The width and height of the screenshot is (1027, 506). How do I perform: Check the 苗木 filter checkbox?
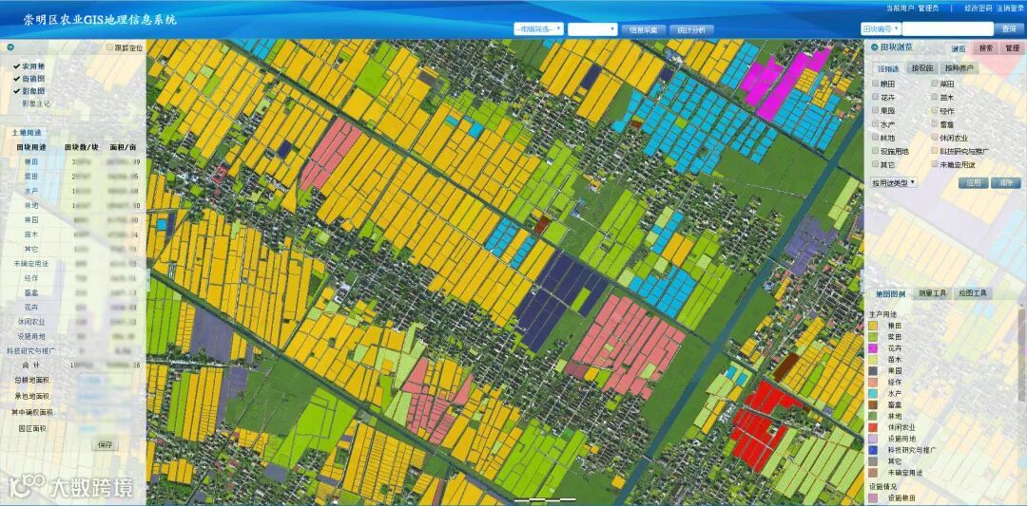click(x=934, y=98)
